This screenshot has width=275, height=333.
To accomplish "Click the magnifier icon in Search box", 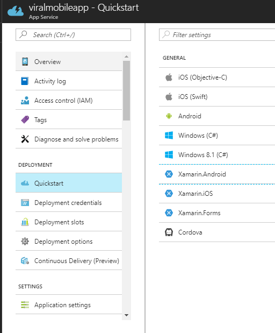I will pyautogui.click(x=23, y=34).
